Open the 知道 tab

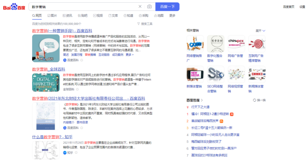pyautogui.click(x=129, y=15)
